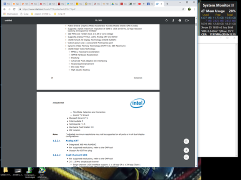
Task: Click the Dual Channel LVDS heading link
Action: [76, 155]
